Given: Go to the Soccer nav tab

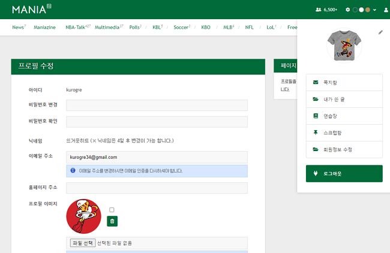Looking at the screenshot, I should pyautogui.click(x=182, y=27).
